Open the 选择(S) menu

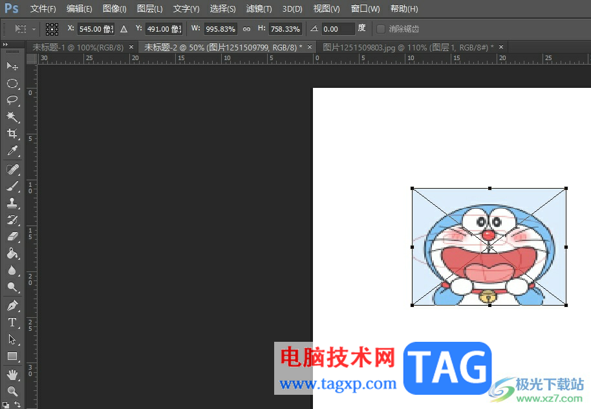222,8
